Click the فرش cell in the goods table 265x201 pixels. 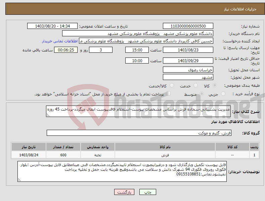(165, 155)
